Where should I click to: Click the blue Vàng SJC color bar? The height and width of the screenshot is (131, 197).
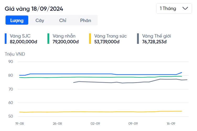pos(6,39)
